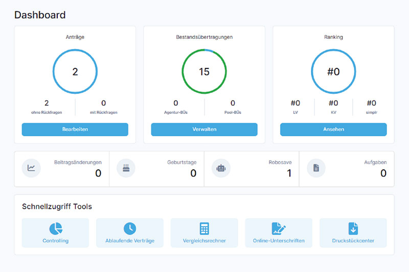Select the mit Rückfragen count
Screen dimensions: 409x272
(x=104, y=103)
